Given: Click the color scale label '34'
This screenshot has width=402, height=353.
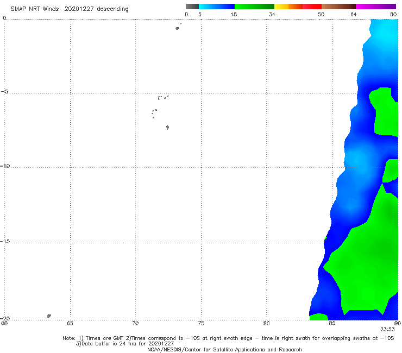Looking at the screenshot, I should pos(272,14).
